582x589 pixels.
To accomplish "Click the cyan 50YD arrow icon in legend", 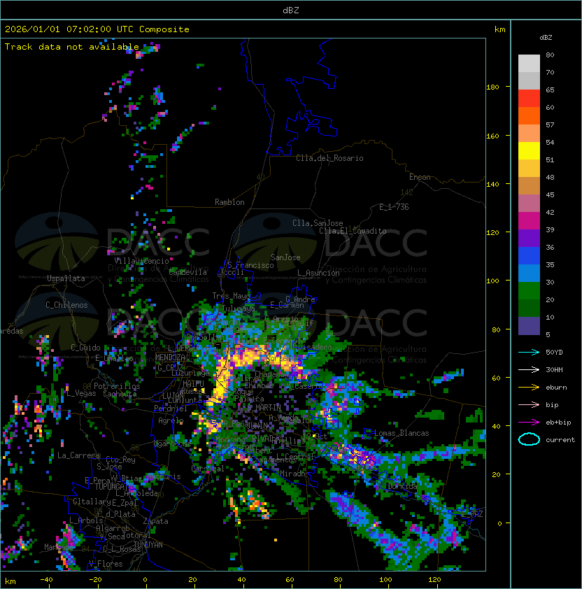I will pos(529,353).
